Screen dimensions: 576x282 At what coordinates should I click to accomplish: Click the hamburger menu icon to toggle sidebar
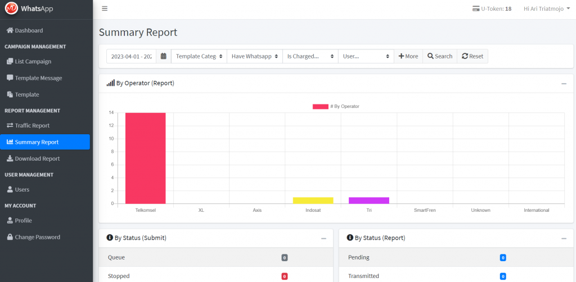105,8
